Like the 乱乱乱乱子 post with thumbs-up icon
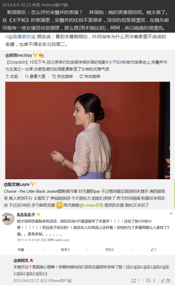The height and width of the screenshot is (285, 175). pos(154,250)
